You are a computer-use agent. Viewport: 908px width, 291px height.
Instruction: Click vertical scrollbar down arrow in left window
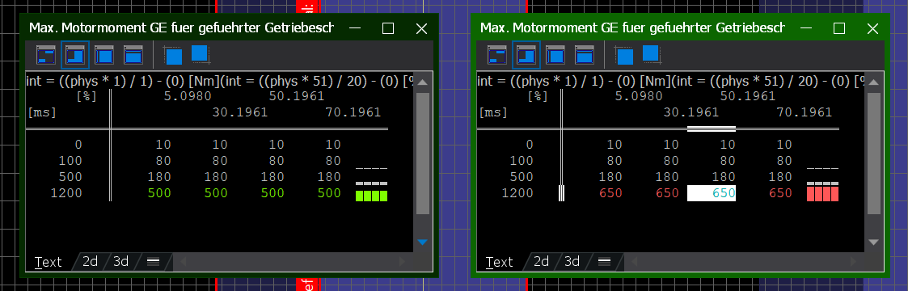[423, 242]
